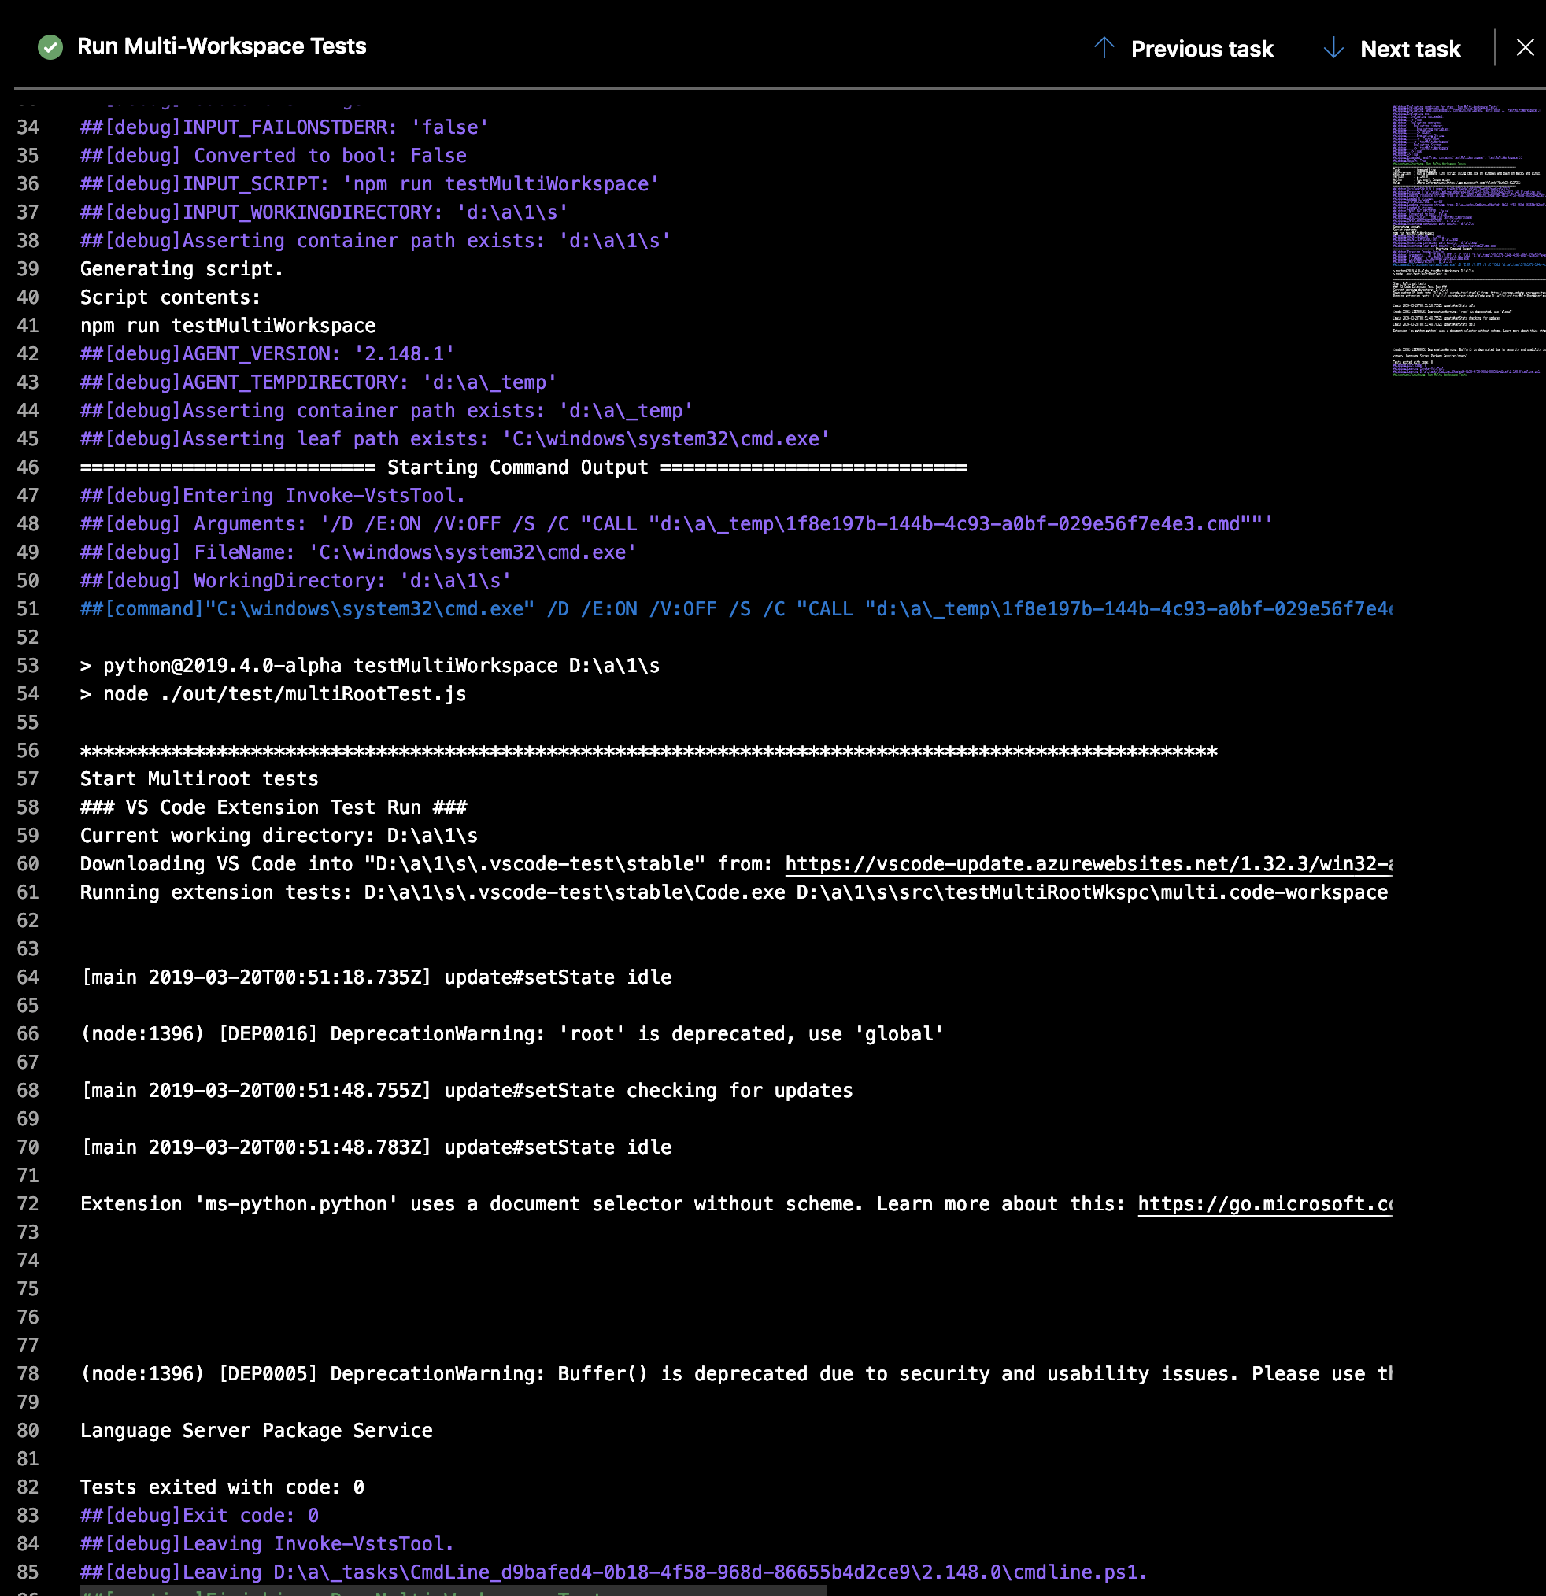Click the green success status icon
This screenshot has width=1546, height=1596.
(x=50, y=46)
